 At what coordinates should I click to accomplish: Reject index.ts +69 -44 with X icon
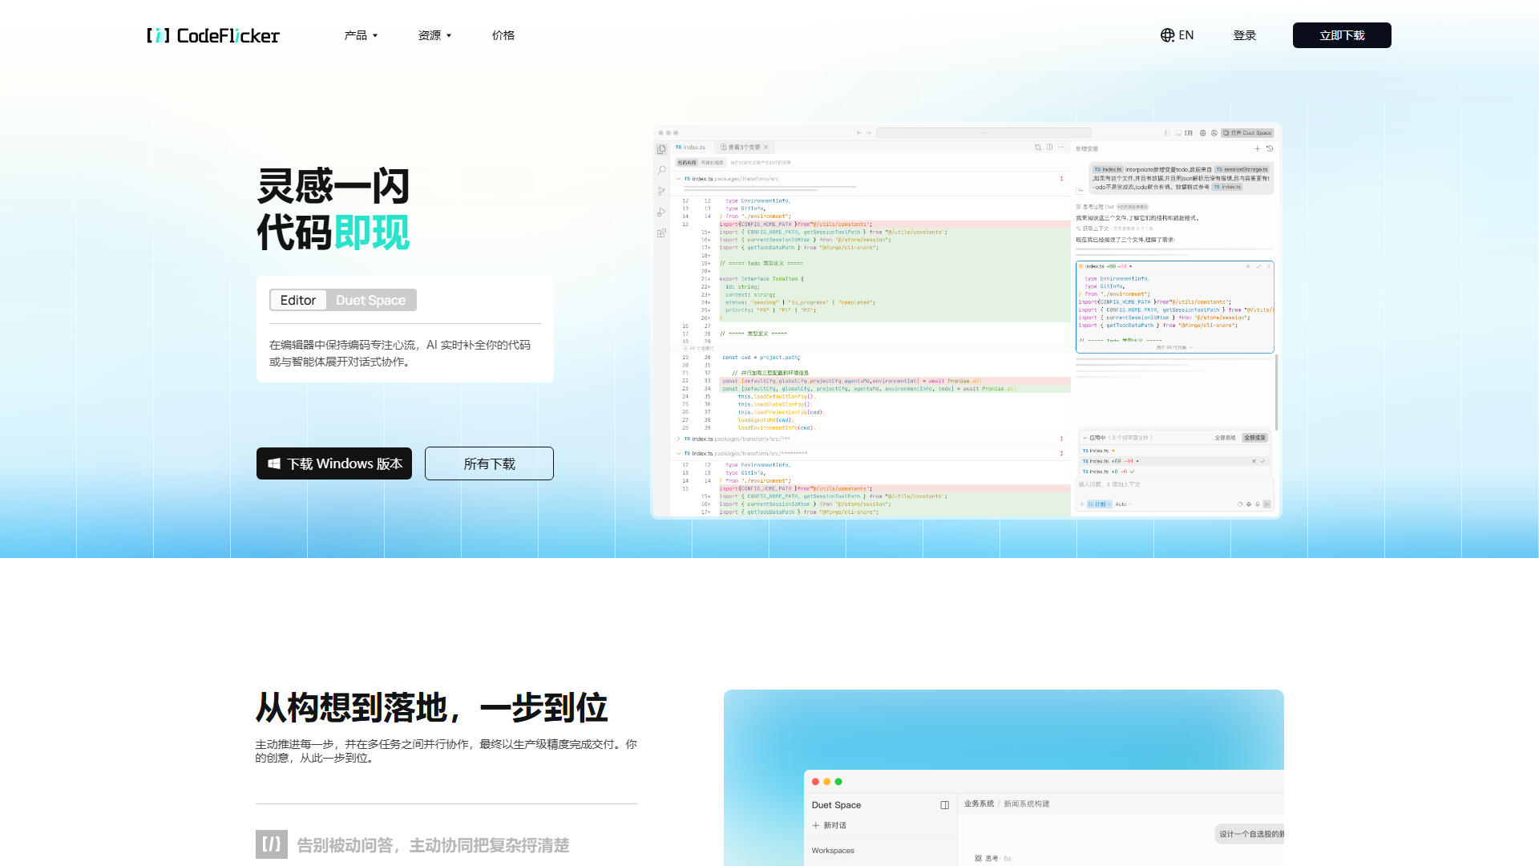pyautogui.click(x=1254, y=461)
